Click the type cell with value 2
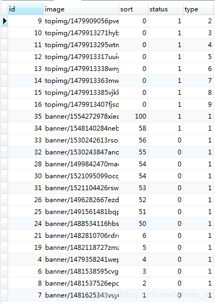 198,21
